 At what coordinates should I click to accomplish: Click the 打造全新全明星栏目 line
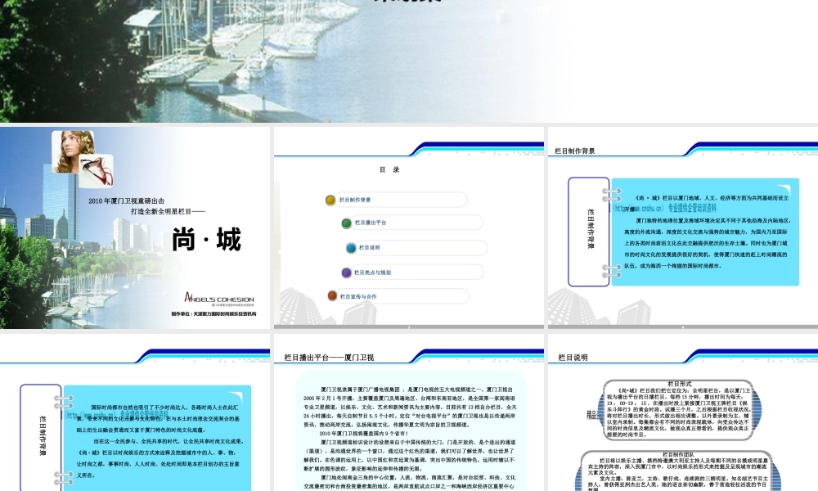[x=168, y=211]
